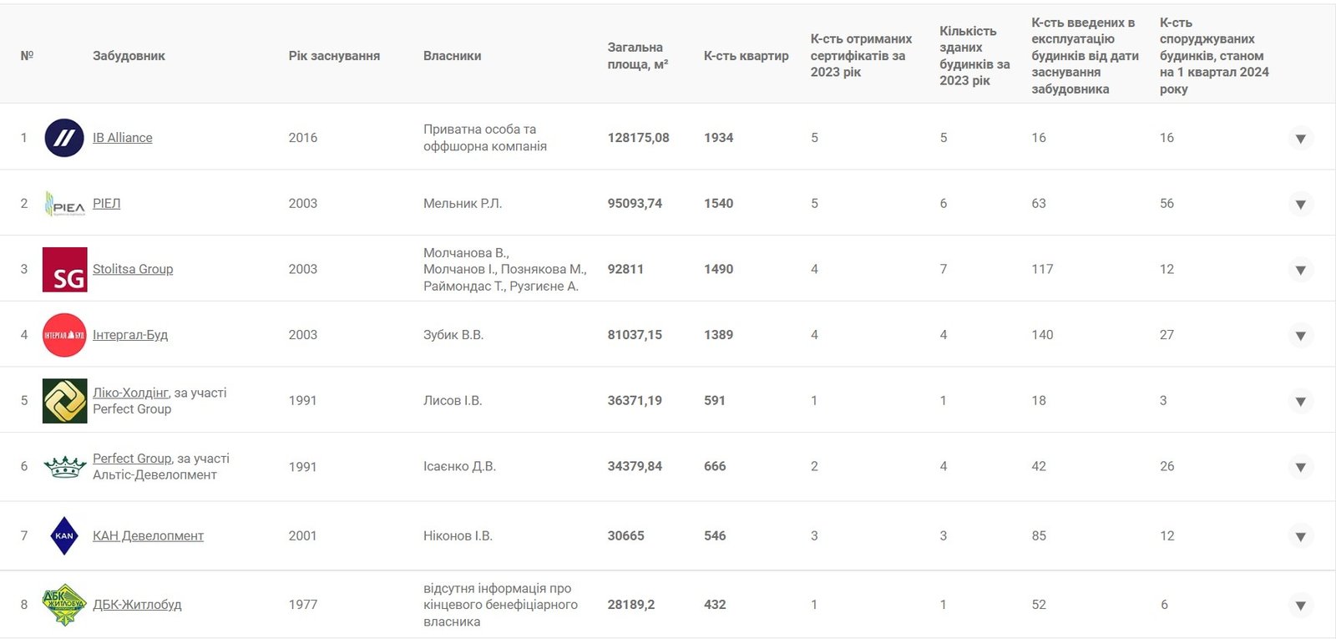Click the red Інтергал-Буд logo
1336x639 pixels.
click(64, 335)
